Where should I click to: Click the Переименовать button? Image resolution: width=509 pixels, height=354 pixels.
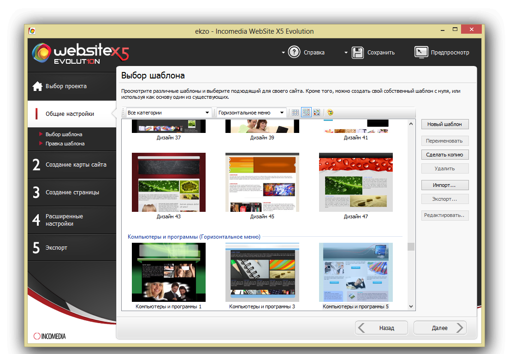click(x=445, y=141)
